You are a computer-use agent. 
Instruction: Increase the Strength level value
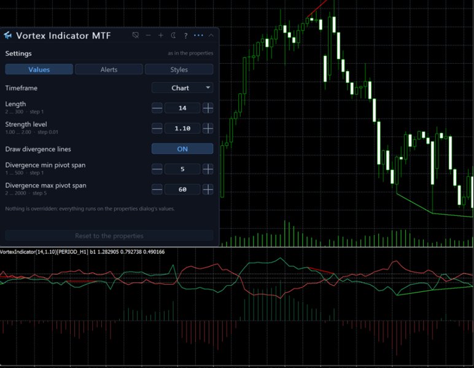click(208, 128)
